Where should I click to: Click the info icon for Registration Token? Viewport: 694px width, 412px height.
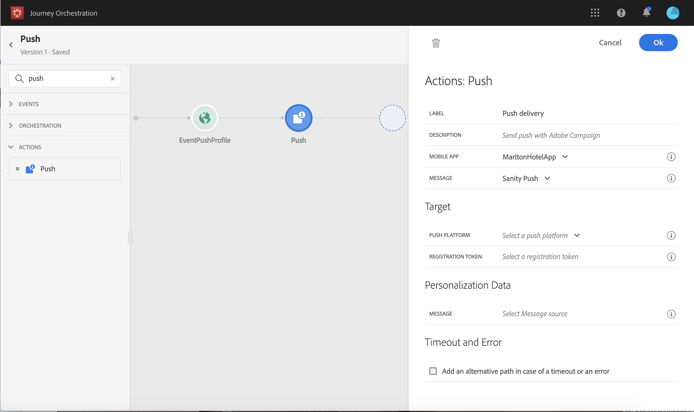[x=671, y=257]
